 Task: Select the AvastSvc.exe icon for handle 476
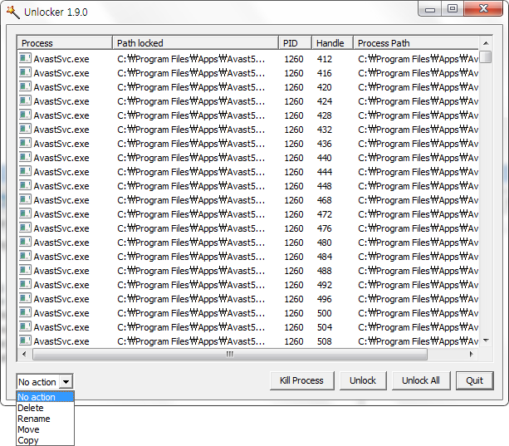click(25, 228)
